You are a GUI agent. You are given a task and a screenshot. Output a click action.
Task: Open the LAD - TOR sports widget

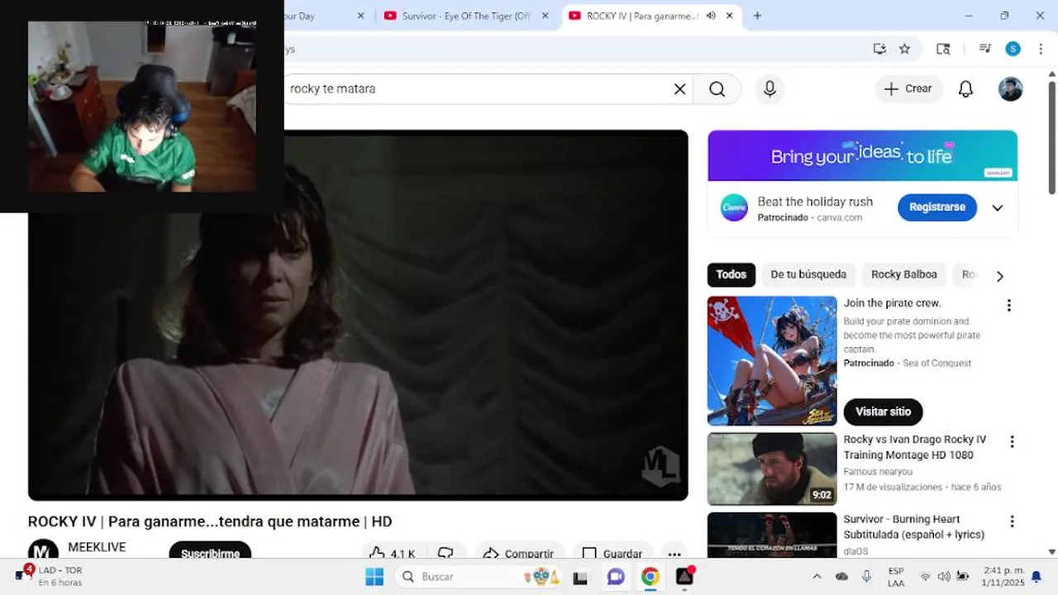(50, 576)
